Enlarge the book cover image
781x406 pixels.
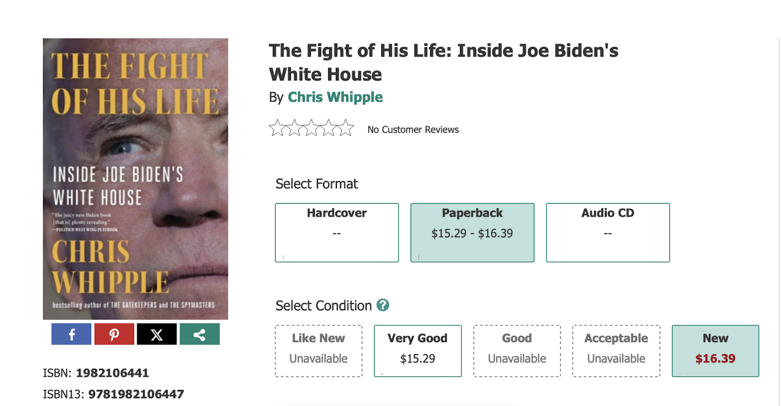pos(135,179)
